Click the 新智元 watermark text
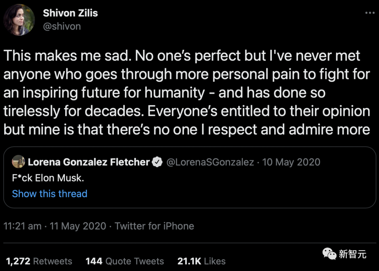Screen dimensions: 379x271 click(353, 254)
